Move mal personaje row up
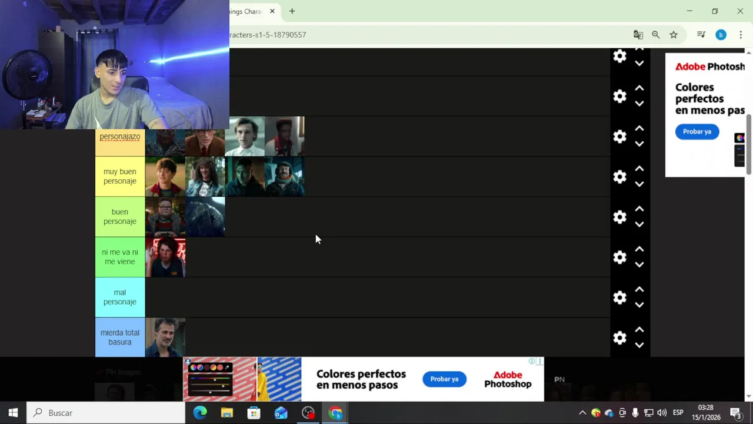Image resolution: width=753 pixels, height=424 pixels. click(x=639, y=289)
